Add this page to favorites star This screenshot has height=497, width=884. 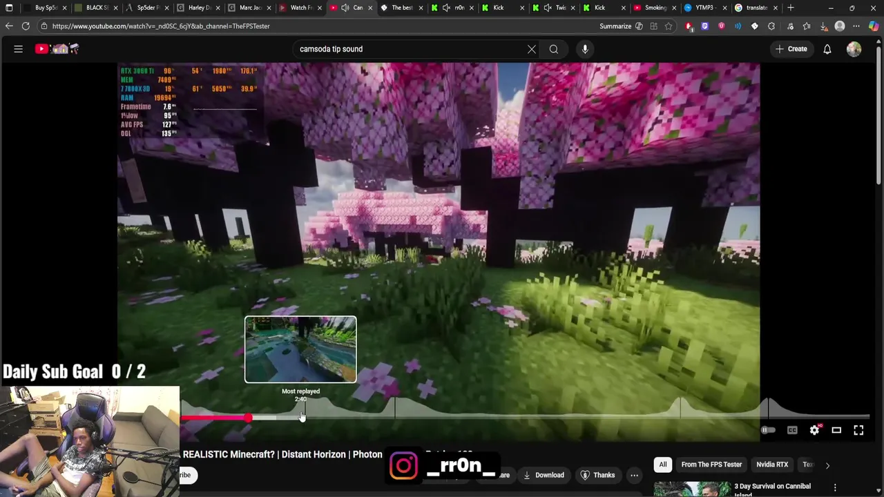tap(669, 26)
